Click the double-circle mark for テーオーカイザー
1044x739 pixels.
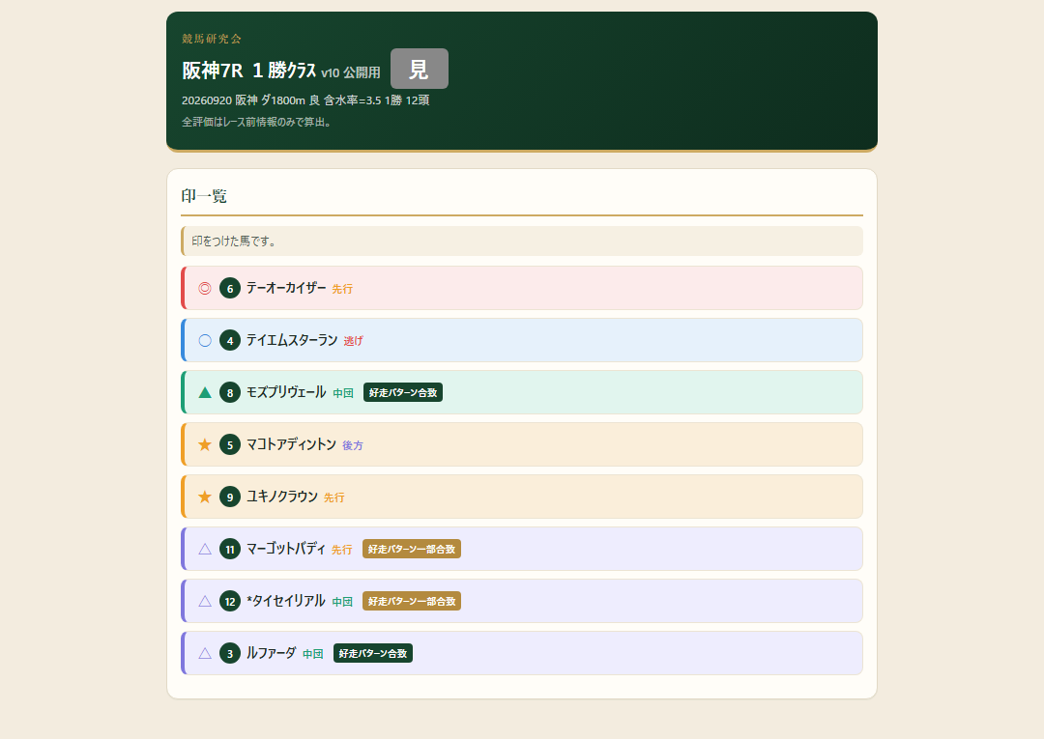(205, 288)
